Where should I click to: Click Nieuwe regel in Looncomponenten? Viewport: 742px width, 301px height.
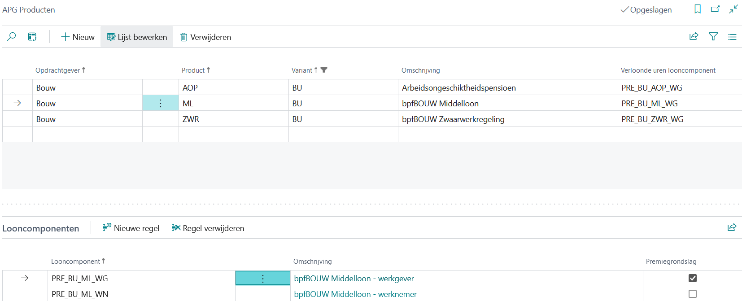[131, 228]
